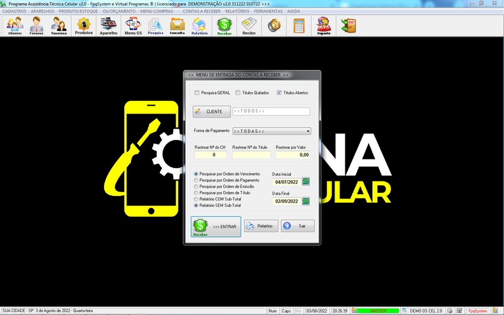Click the Sair button
This screenshot has width=504, height=315.
click(297, 226)
